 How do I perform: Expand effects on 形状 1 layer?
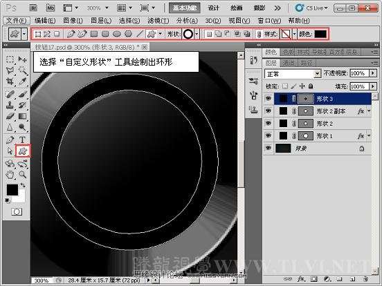pyautogui.click(x=369, y=135)
